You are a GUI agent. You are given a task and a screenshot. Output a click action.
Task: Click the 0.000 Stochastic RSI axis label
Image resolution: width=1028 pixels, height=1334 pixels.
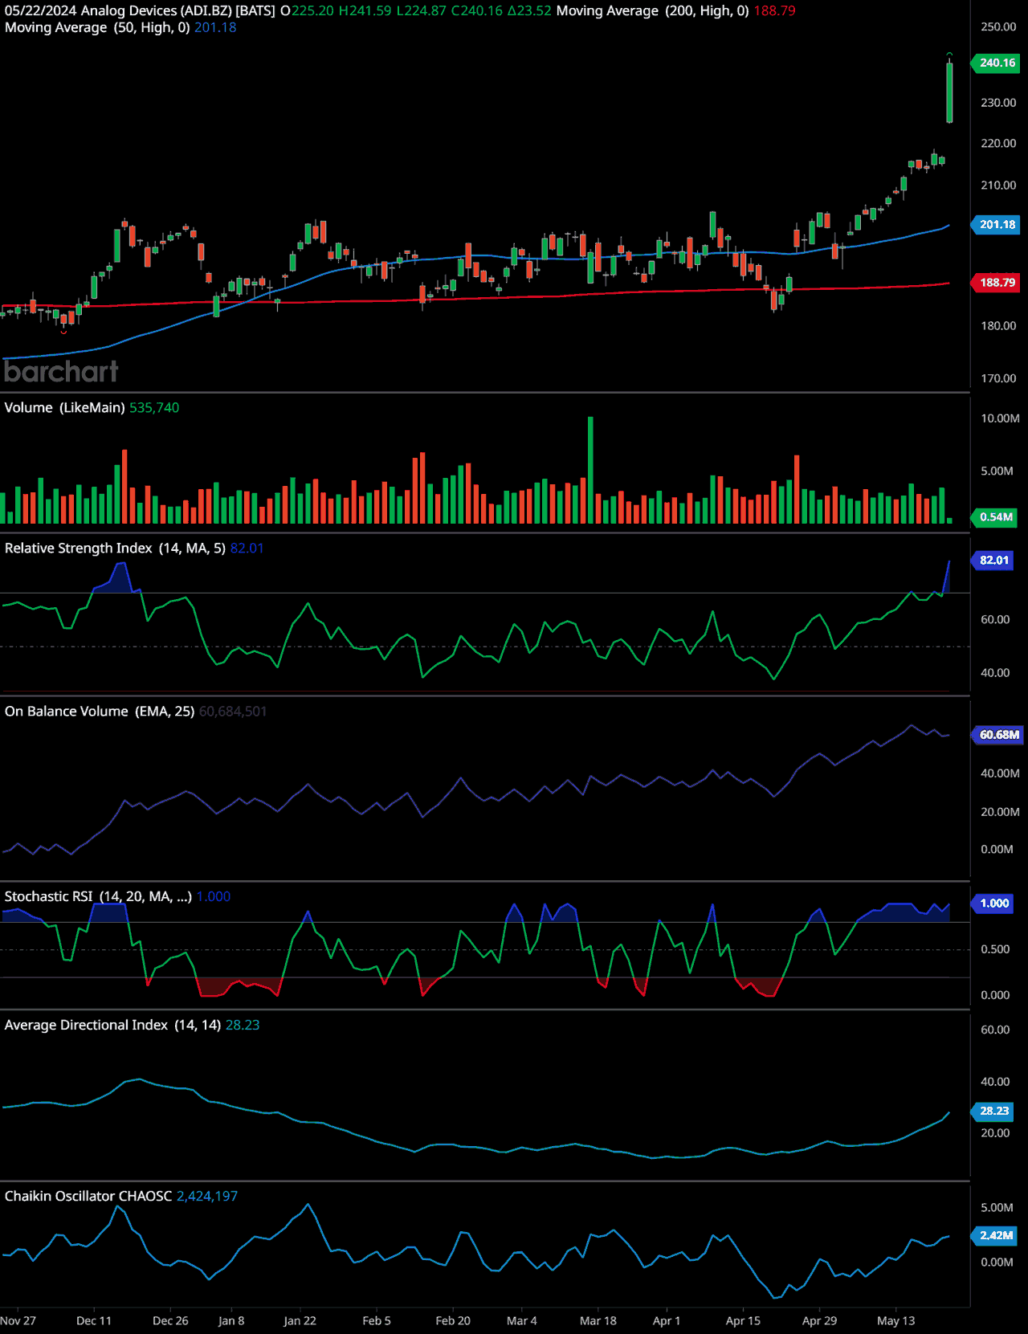(x=995, y=995)
